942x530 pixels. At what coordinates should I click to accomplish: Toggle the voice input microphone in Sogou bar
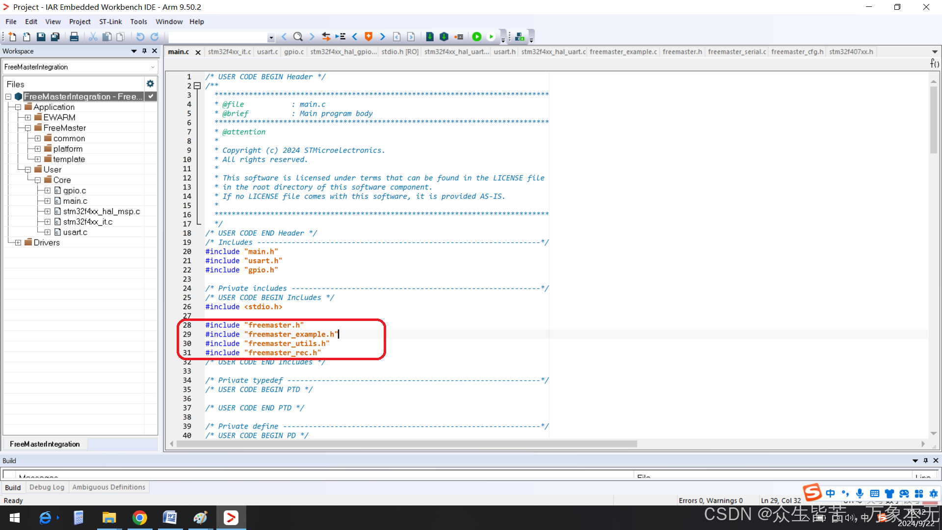click(x=860, y=493)
